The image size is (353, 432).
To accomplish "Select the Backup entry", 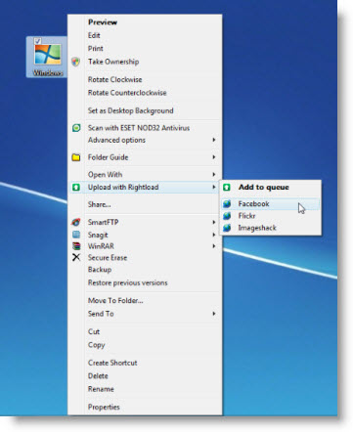I will 100,270.
